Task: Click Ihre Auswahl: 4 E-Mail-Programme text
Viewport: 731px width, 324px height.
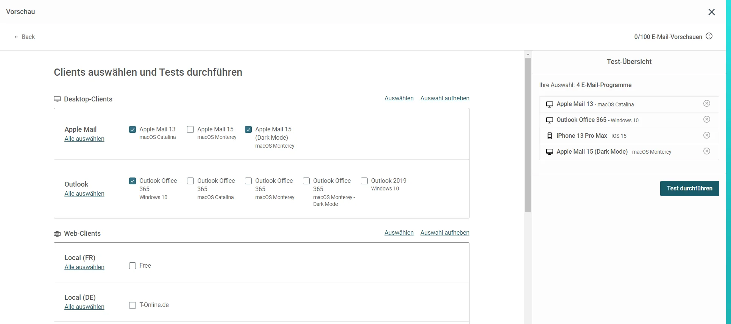Action: (585, 85)
